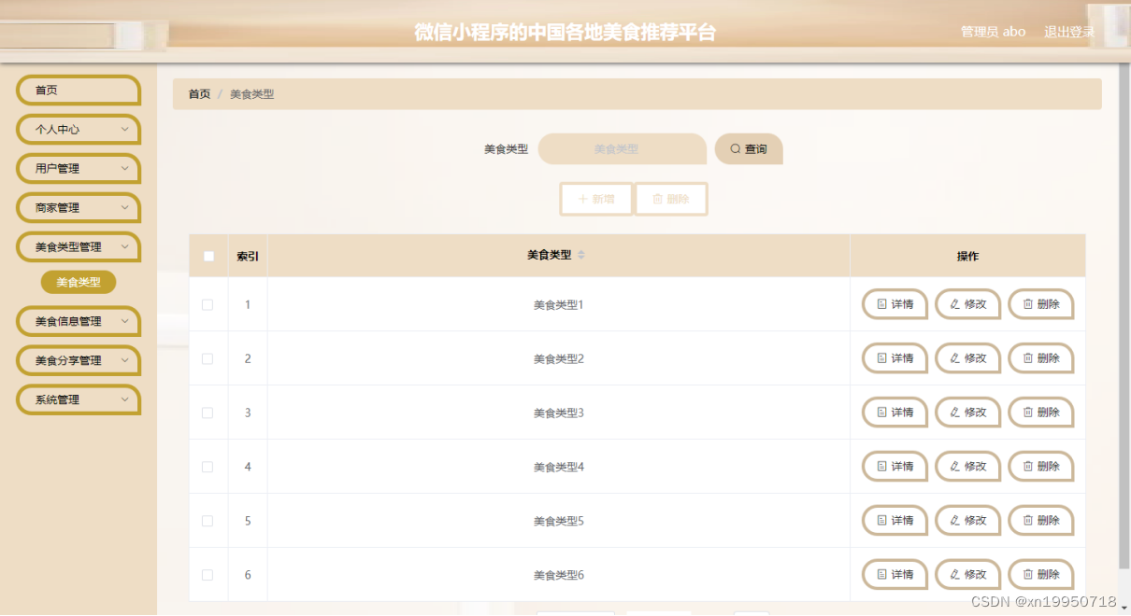
Task: Click the 操作 column header
Action: pyautogui.click(x=967, y=256)
